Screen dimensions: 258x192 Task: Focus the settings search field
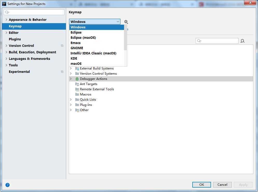point(34,12)
